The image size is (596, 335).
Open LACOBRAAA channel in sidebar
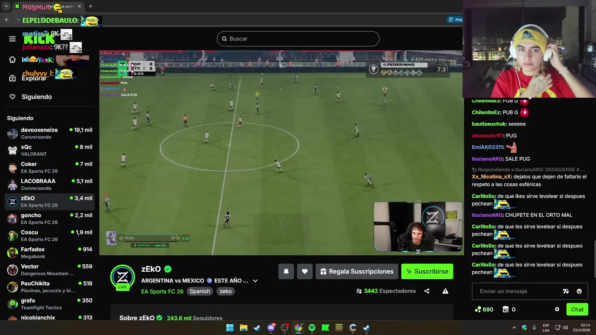coord(49,184)
